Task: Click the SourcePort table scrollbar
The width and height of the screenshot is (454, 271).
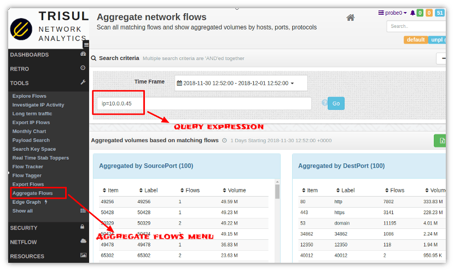Action: (277, 191)
